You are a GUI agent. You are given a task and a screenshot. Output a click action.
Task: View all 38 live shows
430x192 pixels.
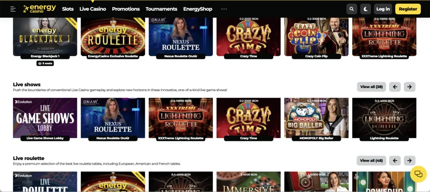(x=372, y=87)
